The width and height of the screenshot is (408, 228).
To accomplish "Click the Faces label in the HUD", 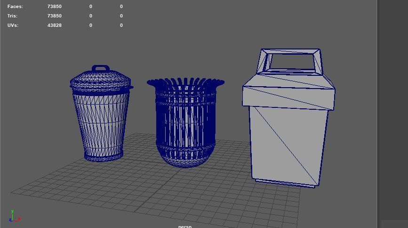I will pos(15,6).
